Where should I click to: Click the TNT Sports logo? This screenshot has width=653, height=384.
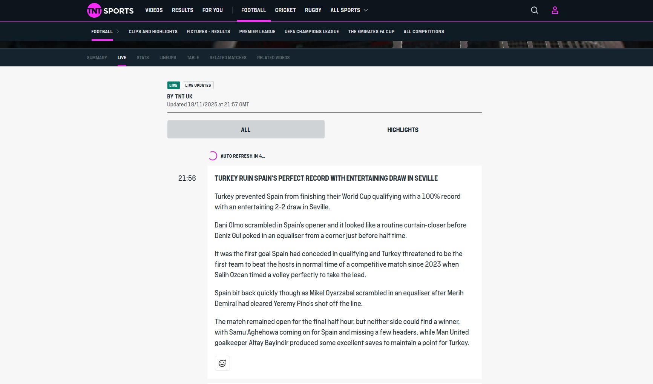pyautogui.click(x=110, y=11)
